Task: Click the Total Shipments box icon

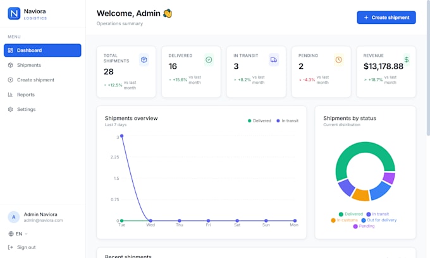Action: (144, 60)
